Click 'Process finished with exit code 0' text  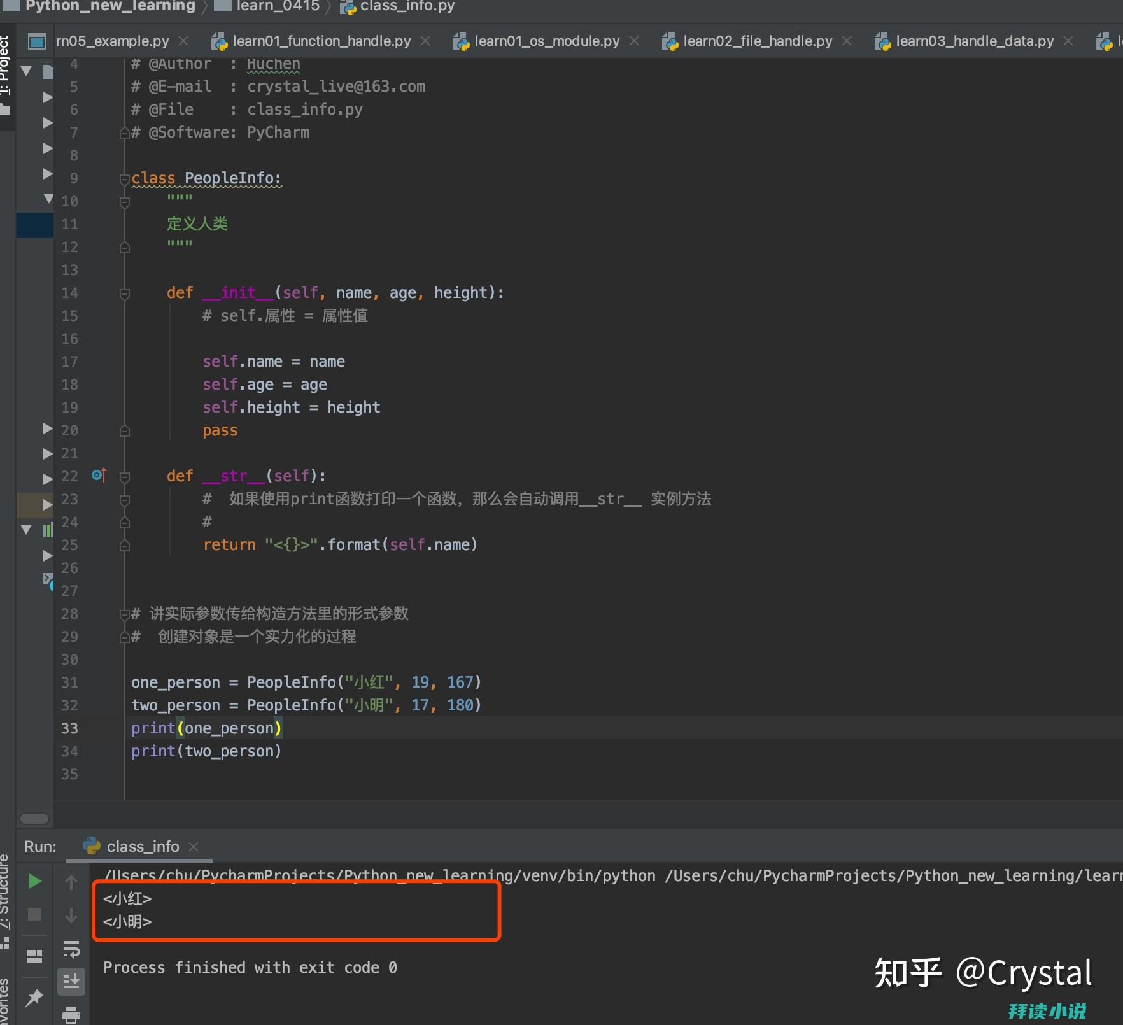[250, 968]
